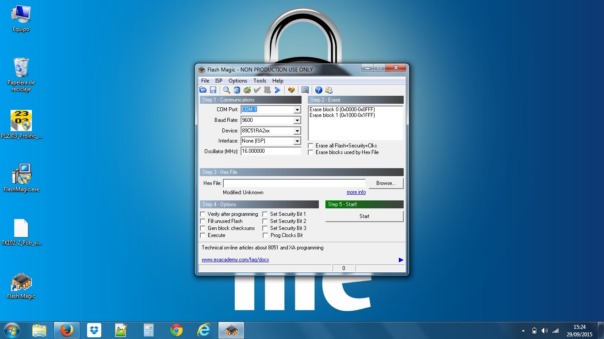Click the battery power tray icon
Screen dimensions: 604x339
click(x=534, y=331)
